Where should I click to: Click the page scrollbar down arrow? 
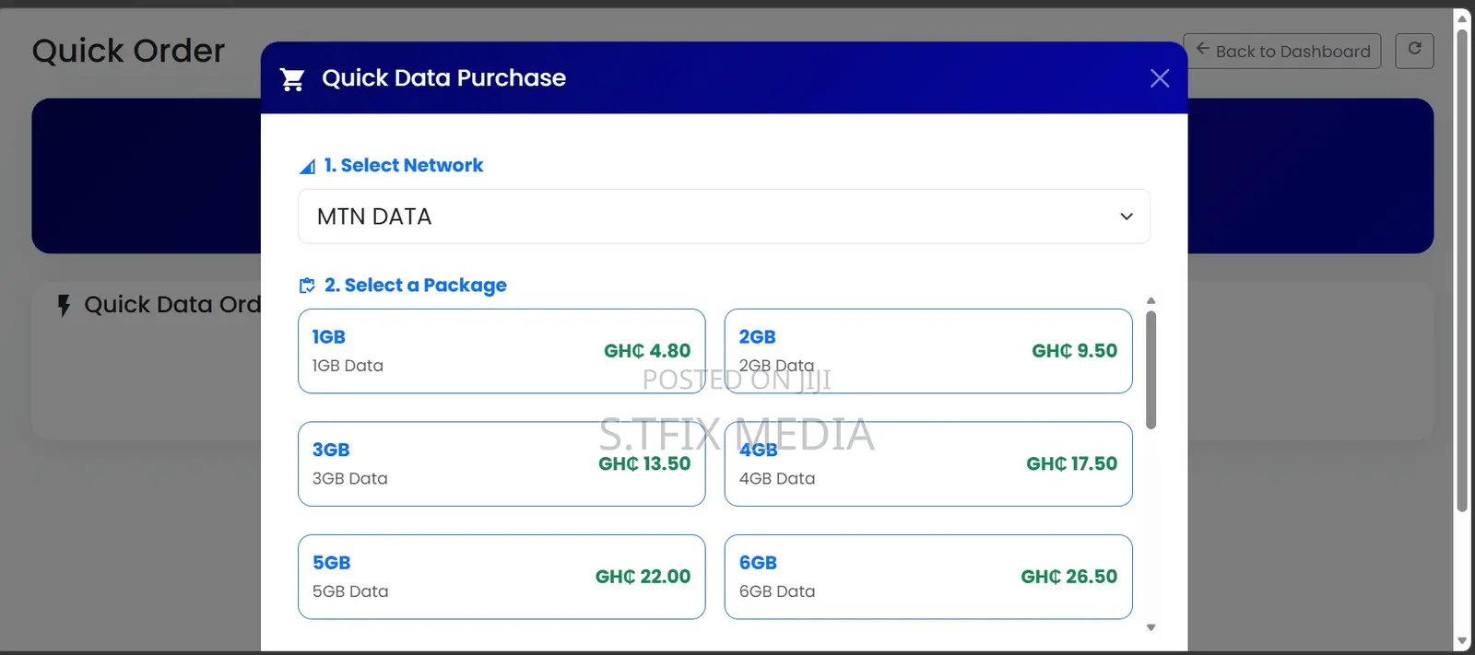coord(1462,641)
